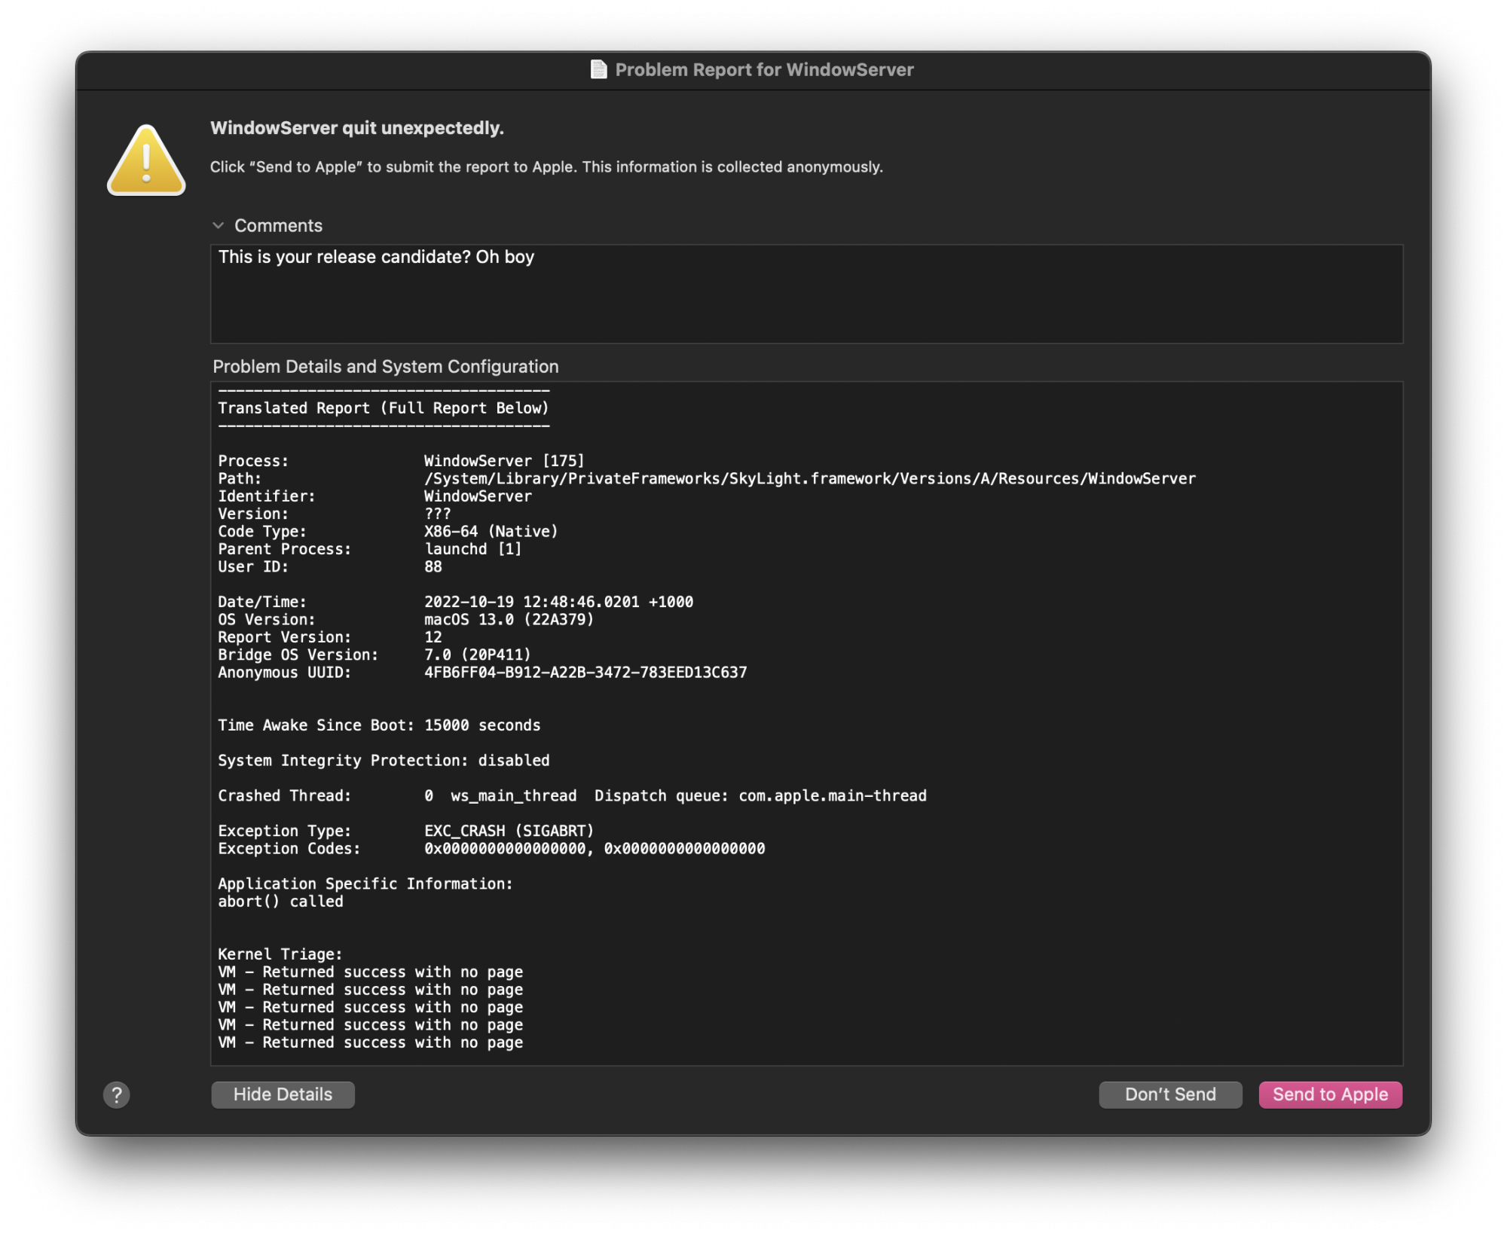
Task: Click 'Problem Details and System Configuration' label
Action: [386, 367]
